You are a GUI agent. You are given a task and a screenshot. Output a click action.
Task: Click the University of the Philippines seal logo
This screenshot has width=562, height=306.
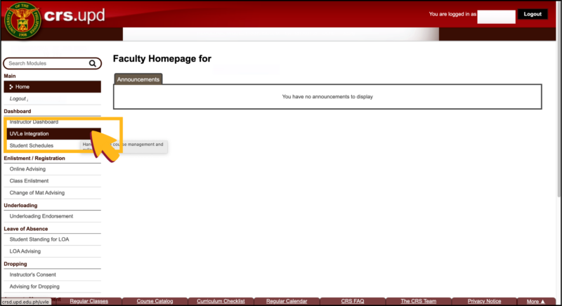(x=22, y=20)
